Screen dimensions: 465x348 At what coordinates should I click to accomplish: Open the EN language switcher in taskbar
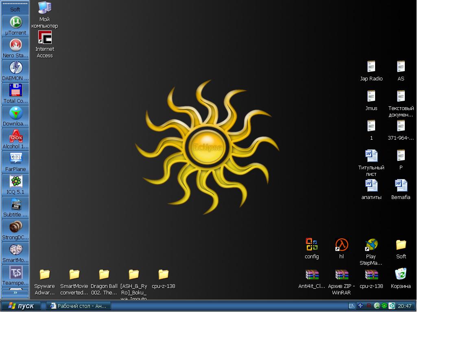(351, 306)
